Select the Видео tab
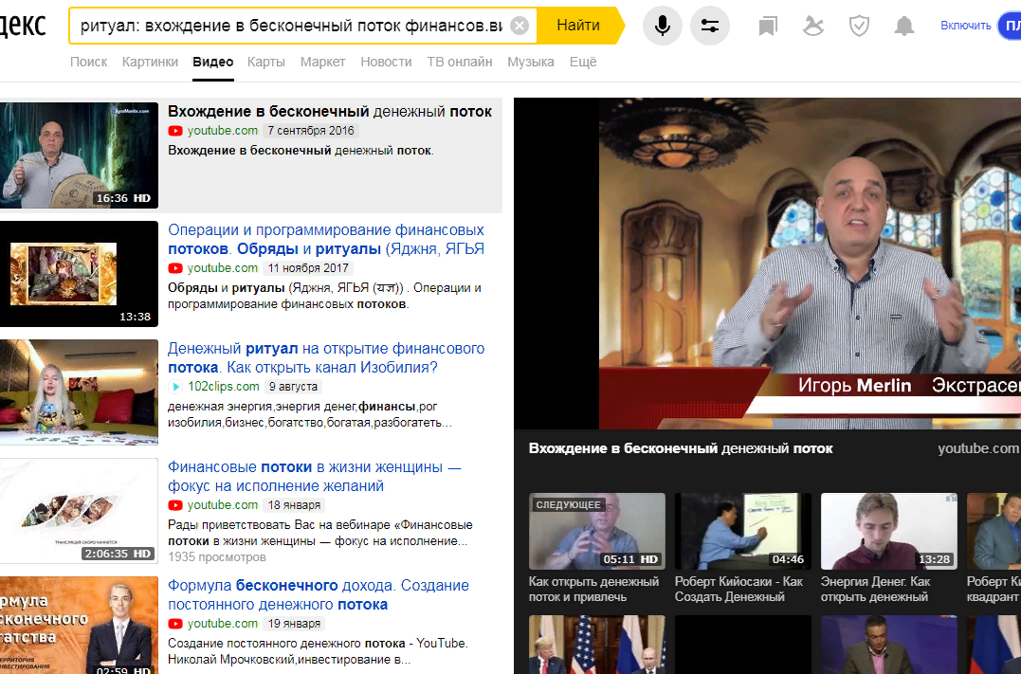Viewport: 1021px width, 674px height. pos(213,62)
